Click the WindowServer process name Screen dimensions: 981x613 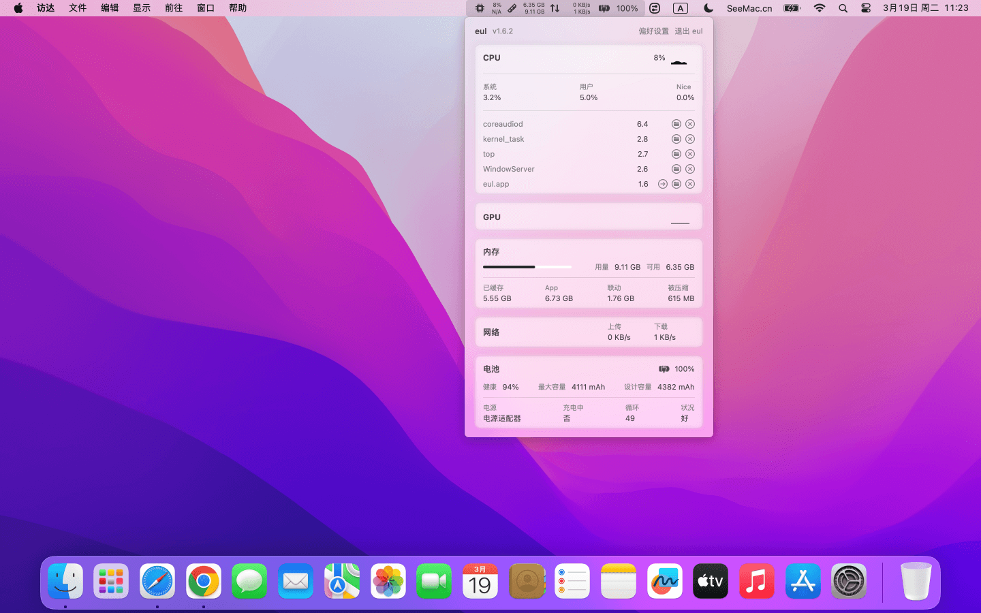pyautogui.click(x=509, y=169)
